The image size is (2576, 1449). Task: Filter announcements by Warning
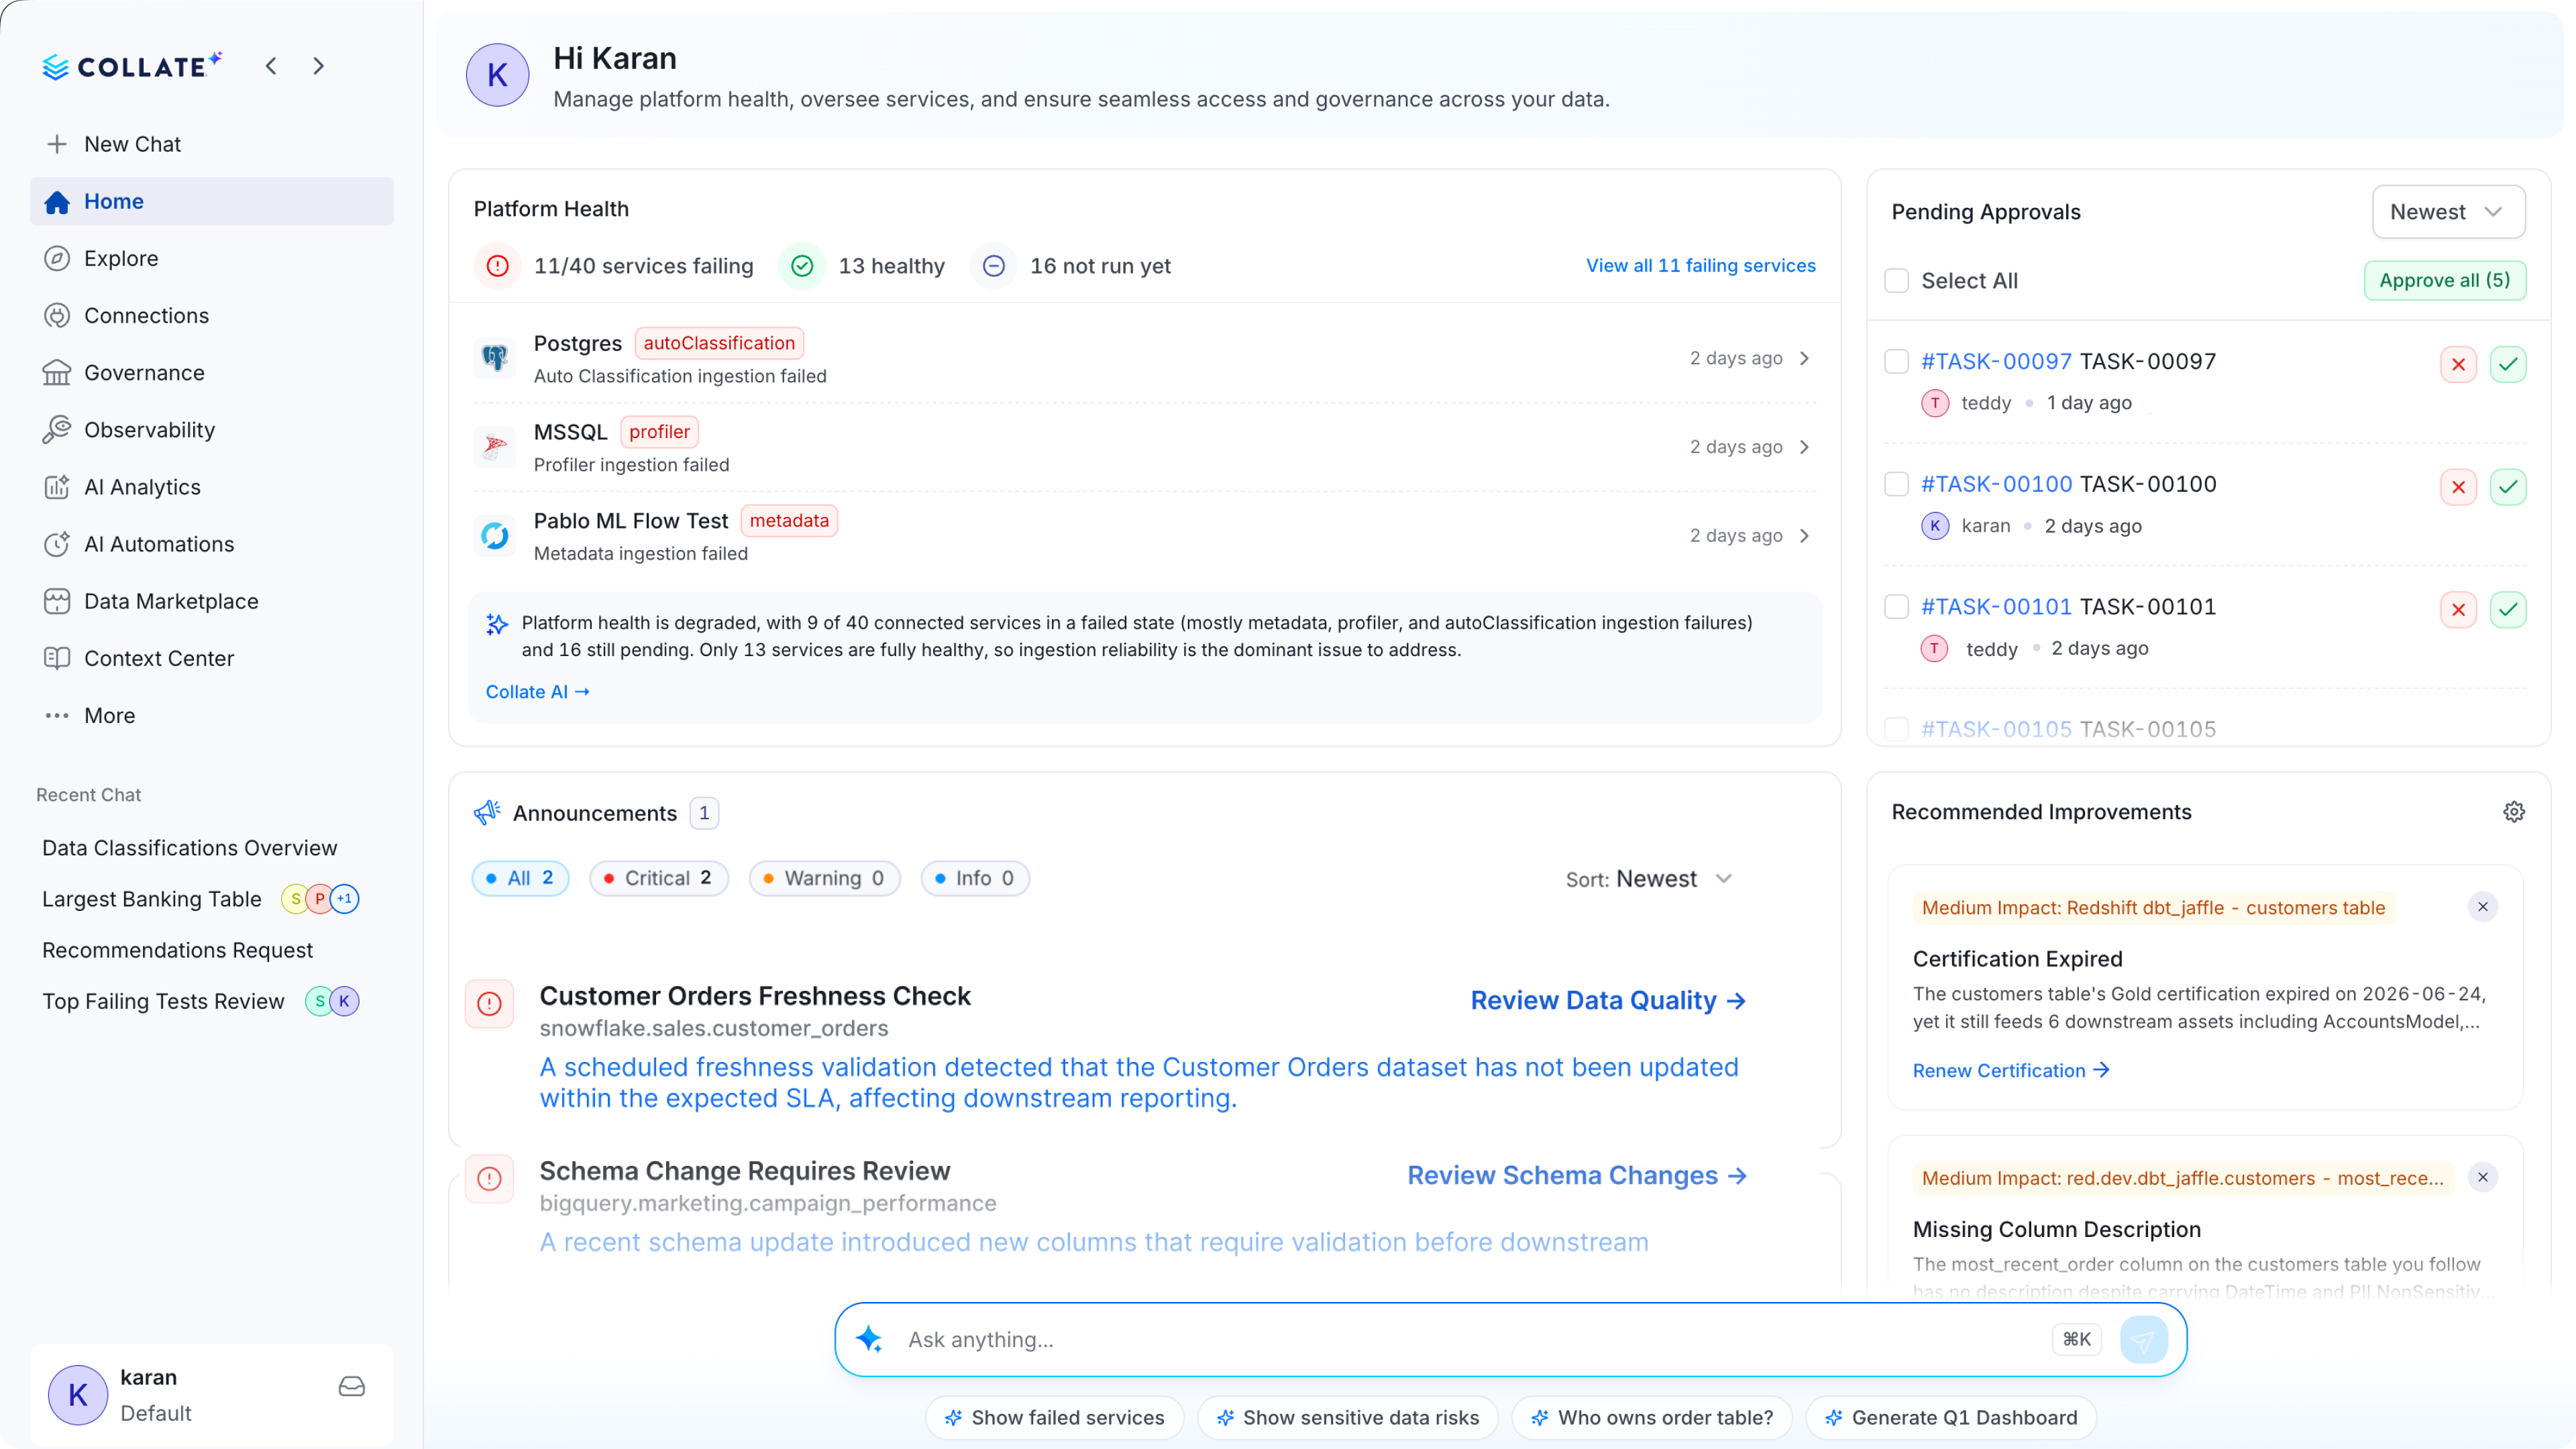[x=825, y=878]
